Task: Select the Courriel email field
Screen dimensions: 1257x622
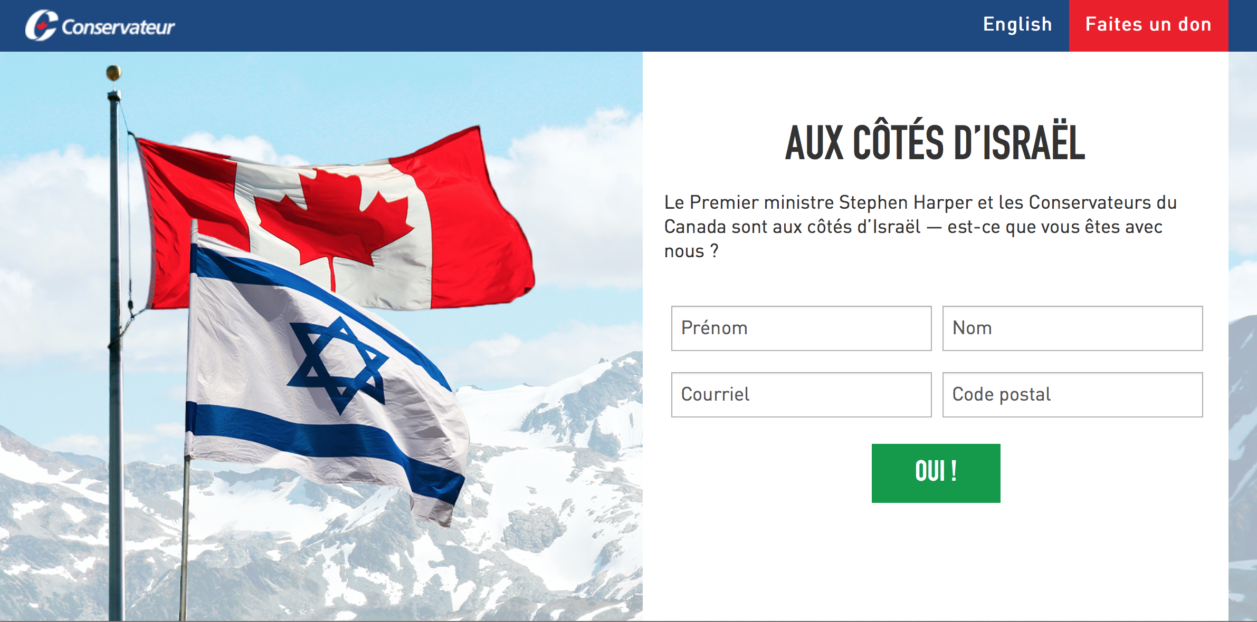Action: point(801,395)
